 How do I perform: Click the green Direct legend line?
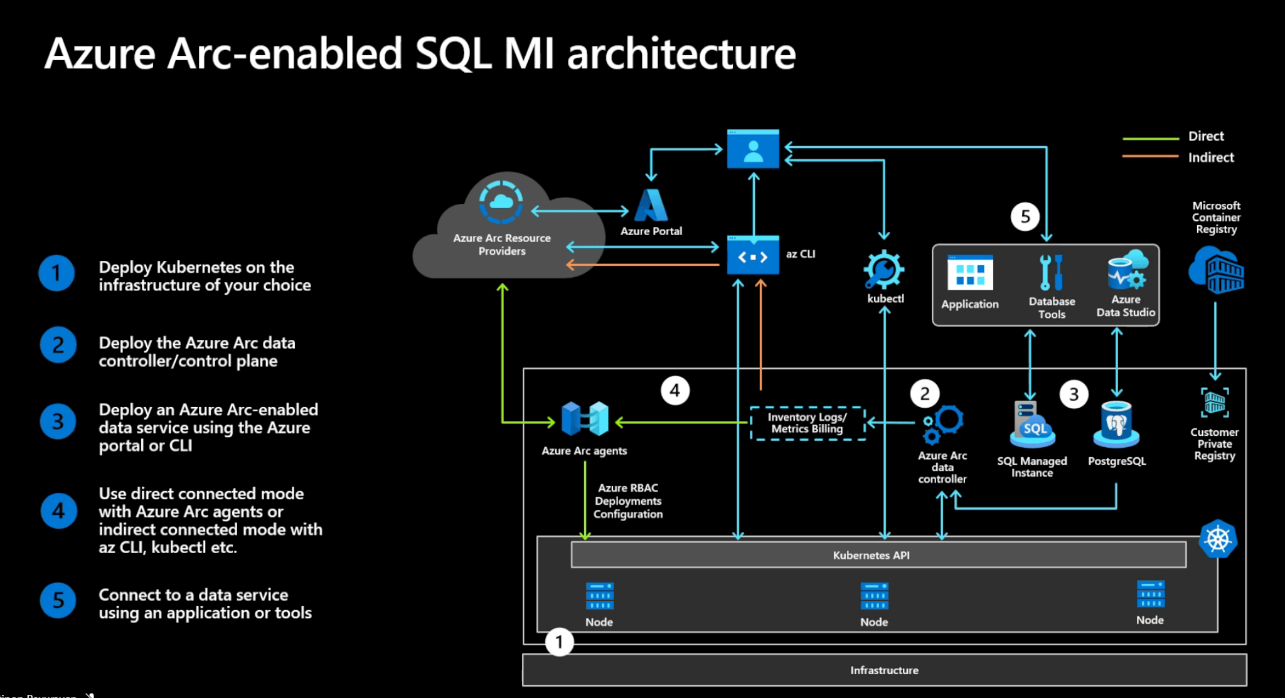tap(1150, 138)
